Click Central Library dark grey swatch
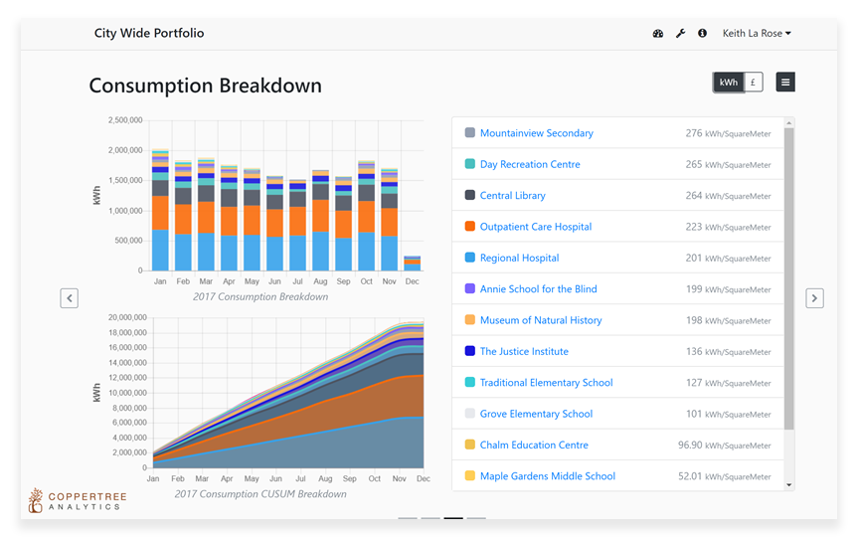 tap(469, 195)
